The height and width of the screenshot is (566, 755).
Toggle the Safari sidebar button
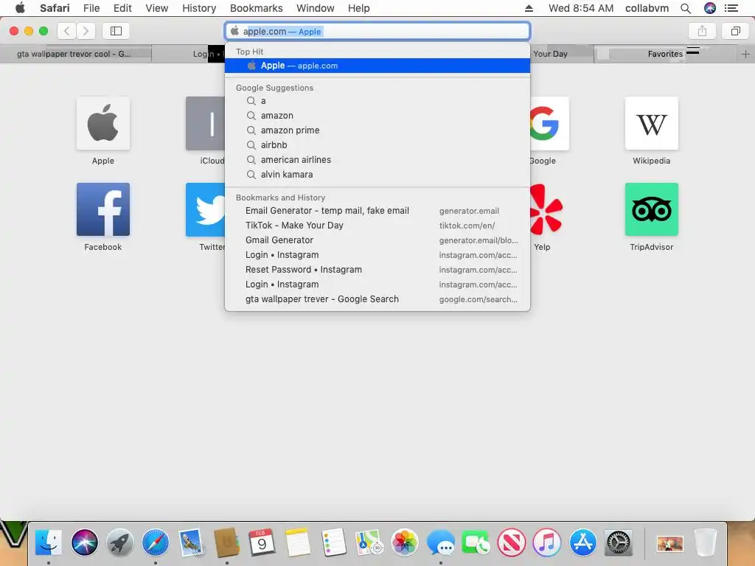point(116,31)
